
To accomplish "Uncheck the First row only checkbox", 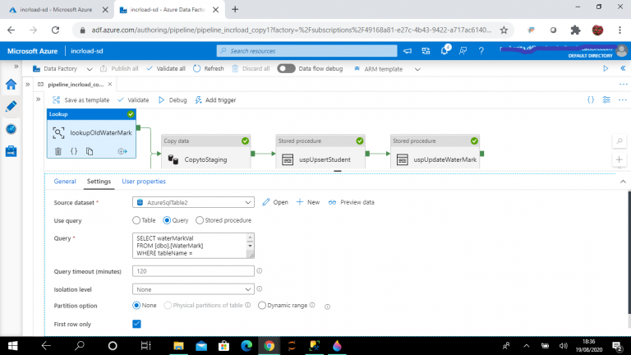I will coord(137,324).
